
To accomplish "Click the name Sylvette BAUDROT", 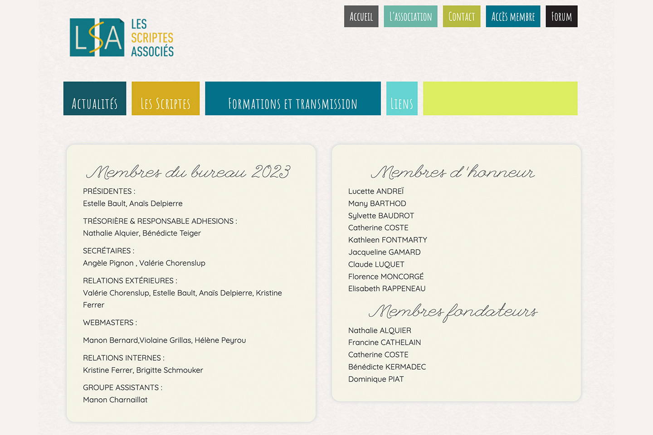I will (381, 216).
